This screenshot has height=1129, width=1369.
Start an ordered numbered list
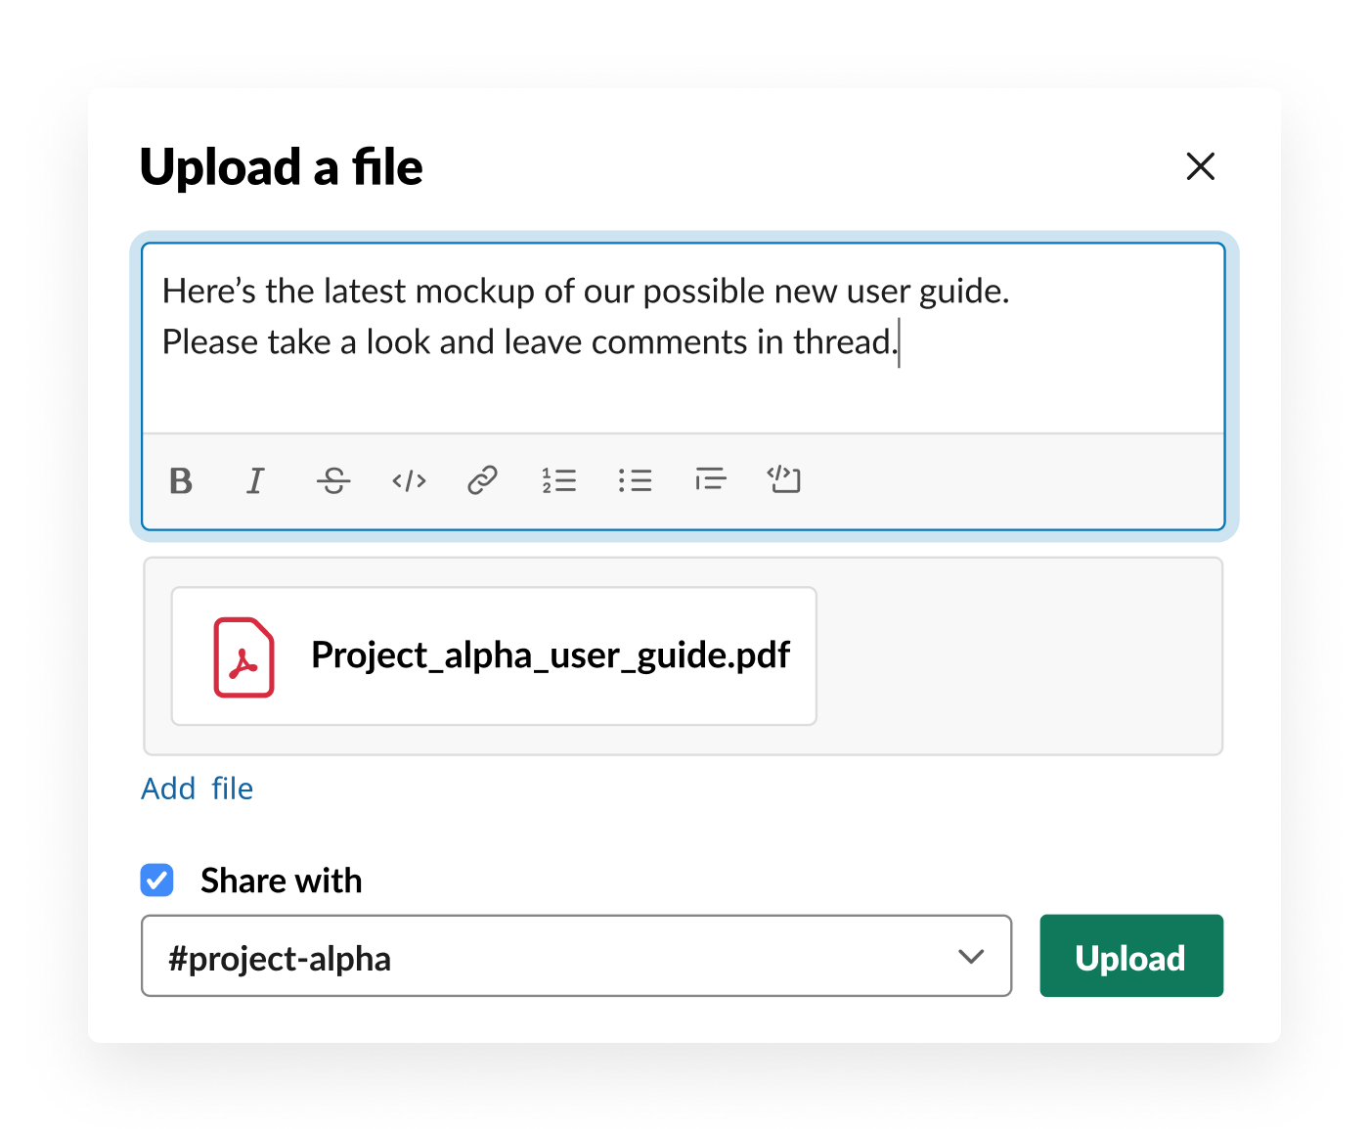[559, 480]
